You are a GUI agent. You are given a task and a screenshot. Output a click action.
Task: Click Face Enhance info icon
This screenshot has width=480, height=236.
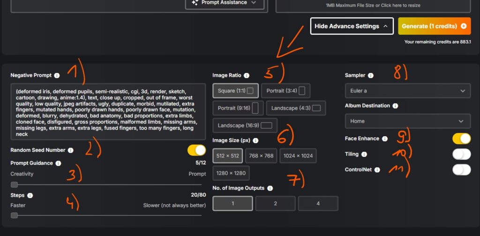384,139
